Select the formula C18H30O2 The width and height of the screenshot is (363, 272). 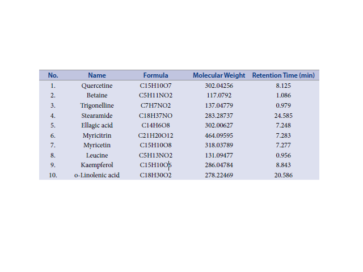[155, 175]
